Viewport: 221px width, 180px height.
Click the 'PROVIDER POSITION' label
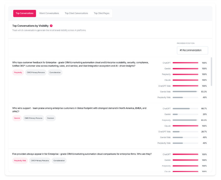point(186,43)
